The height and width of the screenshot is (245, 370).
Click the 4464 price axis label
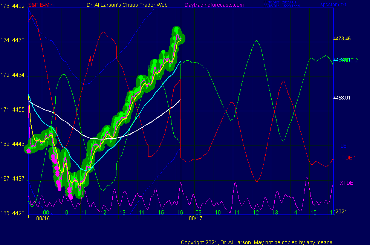point(19,75)
